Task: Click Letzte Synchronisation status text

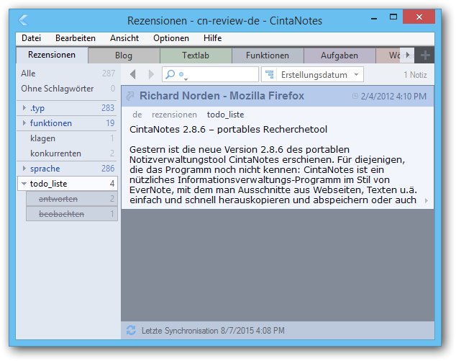Action: click(x=213, y=331)
